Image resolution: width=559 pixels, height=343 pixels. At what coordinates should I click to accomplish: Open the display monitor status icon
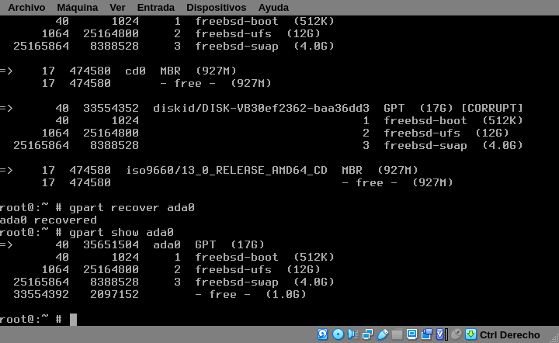[x=411, y=334]
